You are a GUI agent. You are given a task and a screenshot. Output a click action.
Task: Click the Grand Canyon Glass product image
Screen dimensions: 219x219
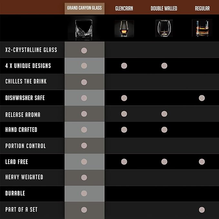click(84, 29)
